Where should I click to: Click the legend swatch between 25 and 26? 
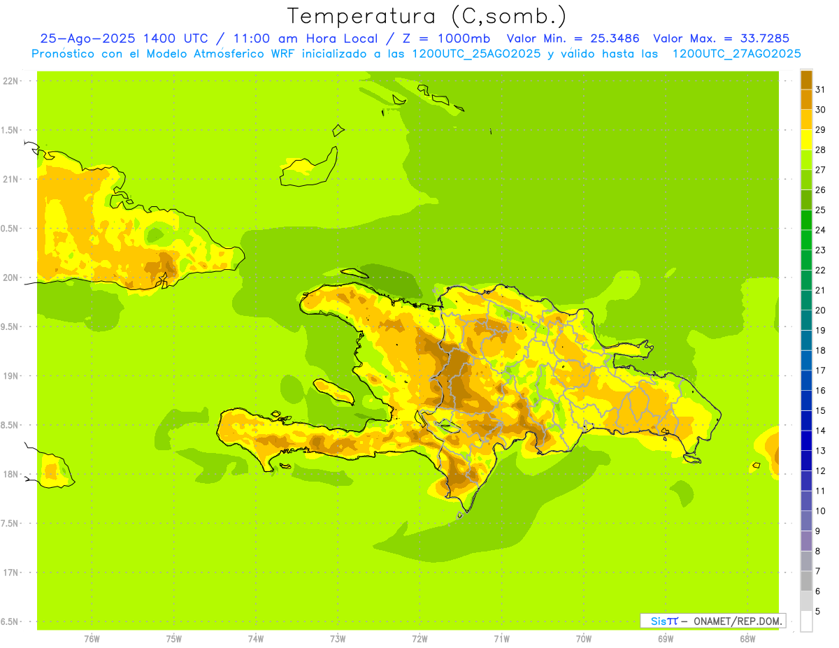click(x=806, y=200)
